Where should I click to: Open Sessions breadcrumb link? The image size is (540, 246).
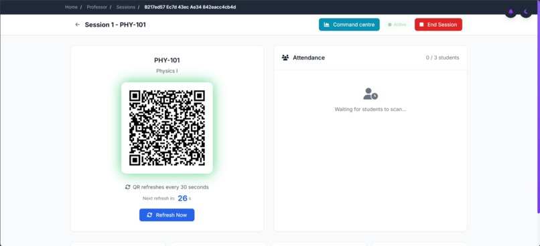126,7
